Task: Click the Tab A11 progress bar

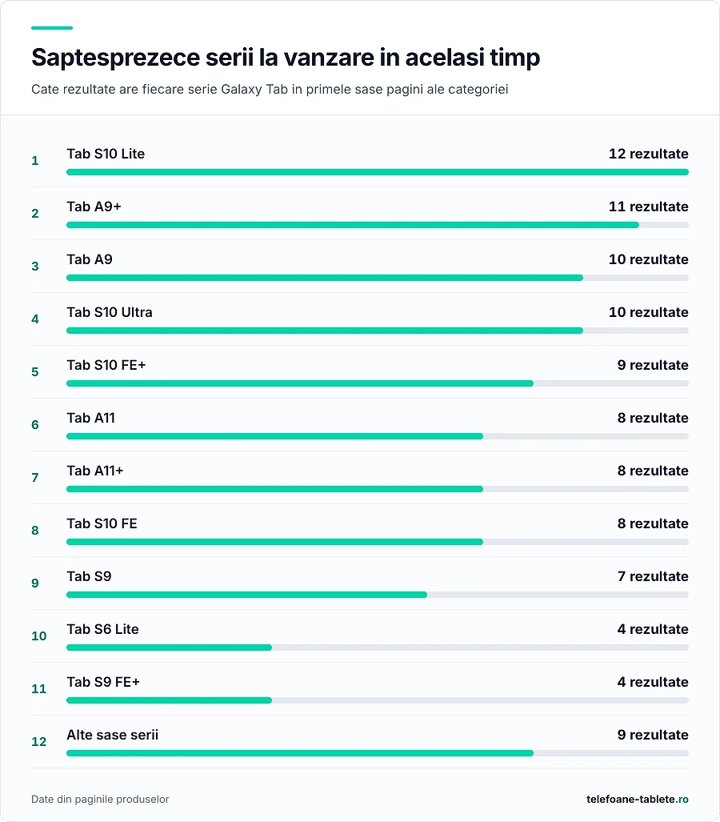Action: (x=378, y=436)
